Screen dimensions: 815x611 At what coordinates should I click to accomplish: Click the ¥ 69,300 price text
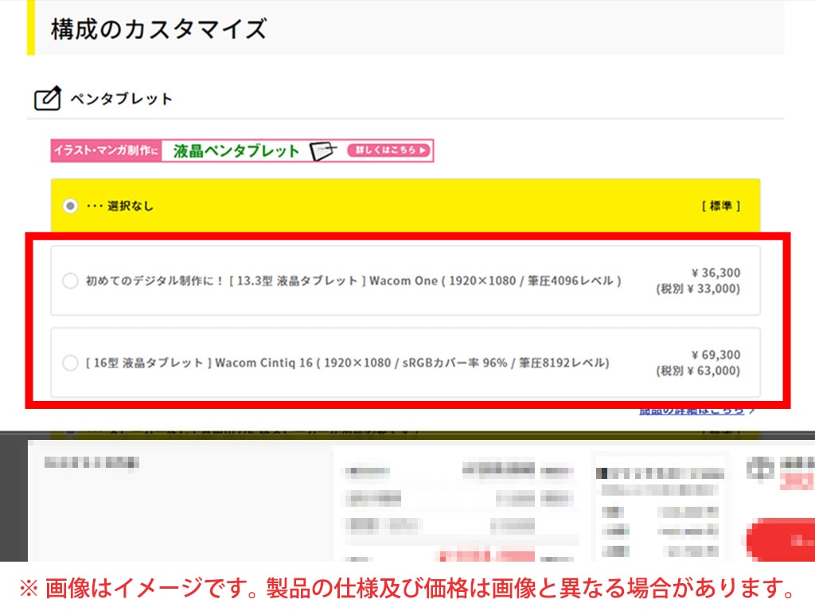point(716,355)
